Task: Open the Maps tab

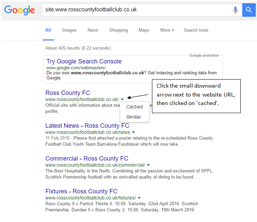Action: [144, 30]
